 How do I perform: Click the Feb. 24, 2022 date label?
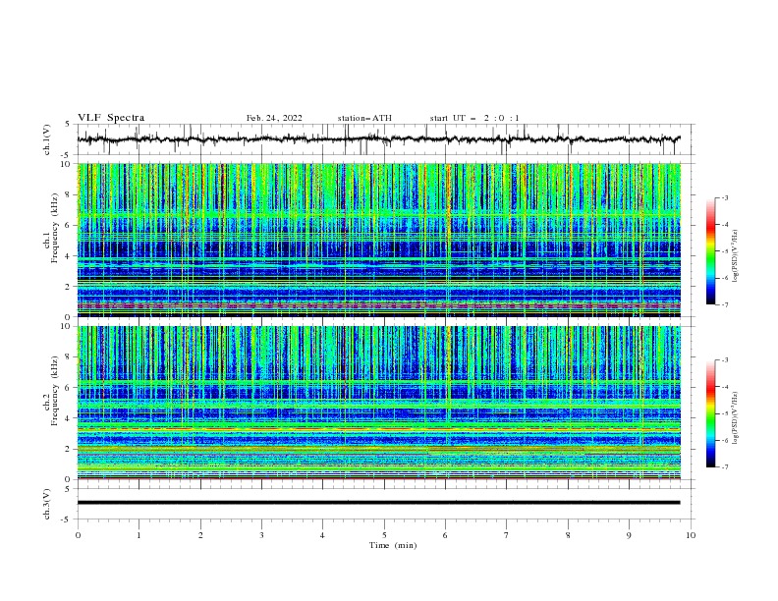[x=274, y=118]
